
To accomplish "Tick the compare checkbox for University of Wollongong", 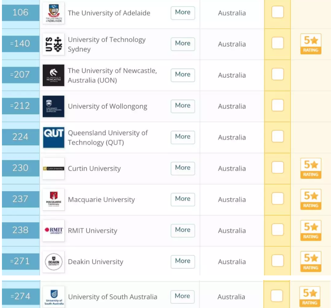I will (x=278, y=105).
